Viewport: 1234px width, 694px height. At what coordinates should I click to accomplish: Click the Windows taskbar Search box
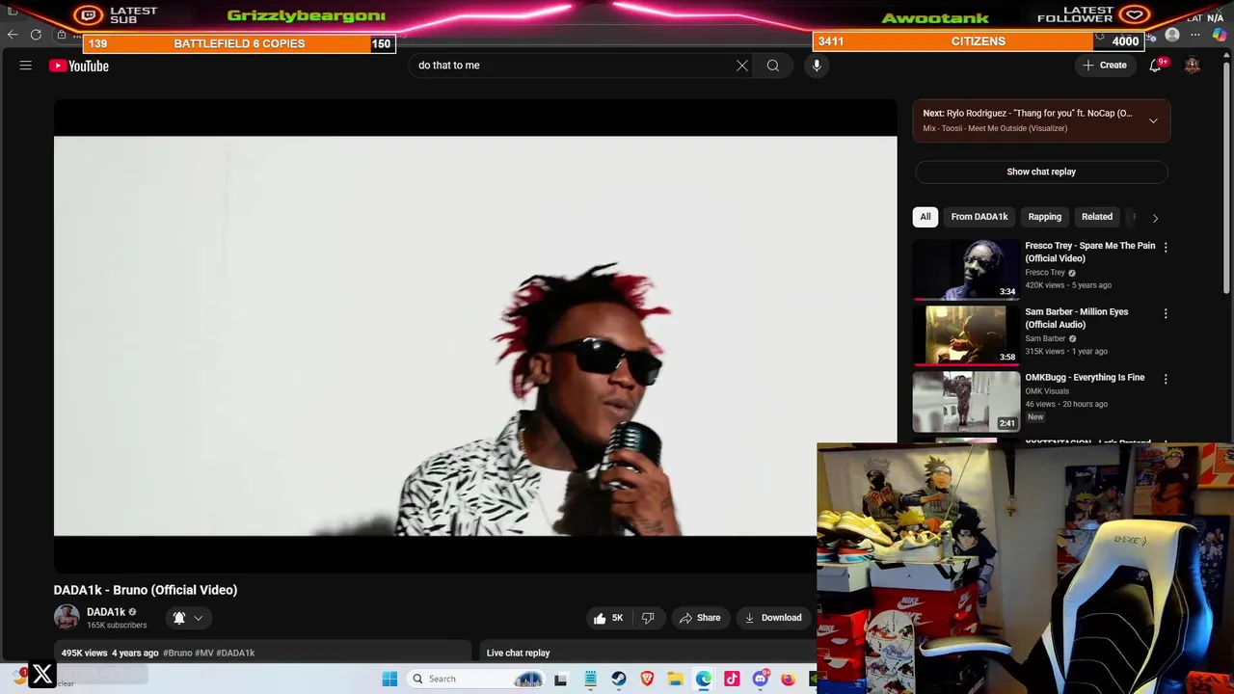(476, 679)
